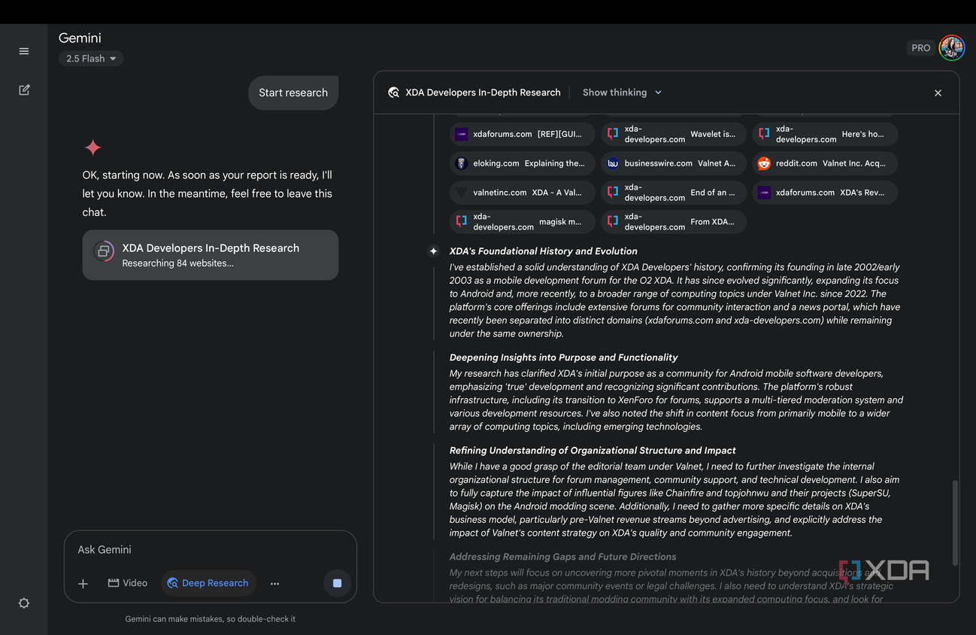976x635 pixels.
Task: Toggle the Deep Research mode button
Action: tap(208, 583)
